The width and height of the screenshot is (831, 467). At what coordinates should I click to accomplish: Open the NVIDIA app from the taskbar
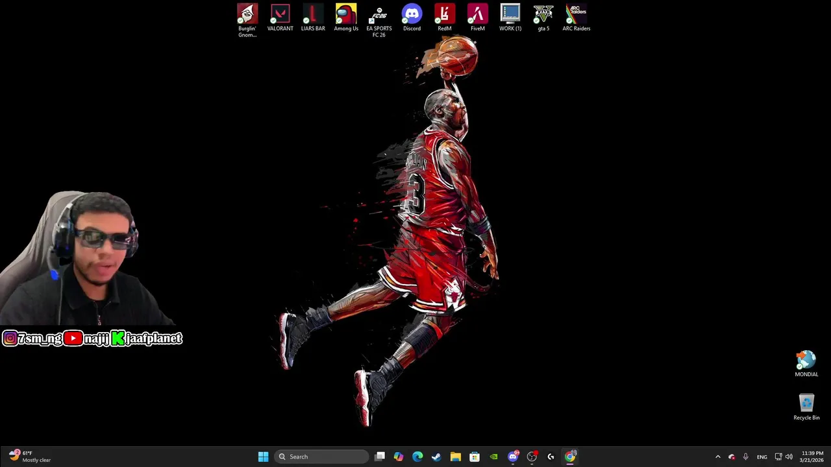pyautogui.click(x=493, y=457)
